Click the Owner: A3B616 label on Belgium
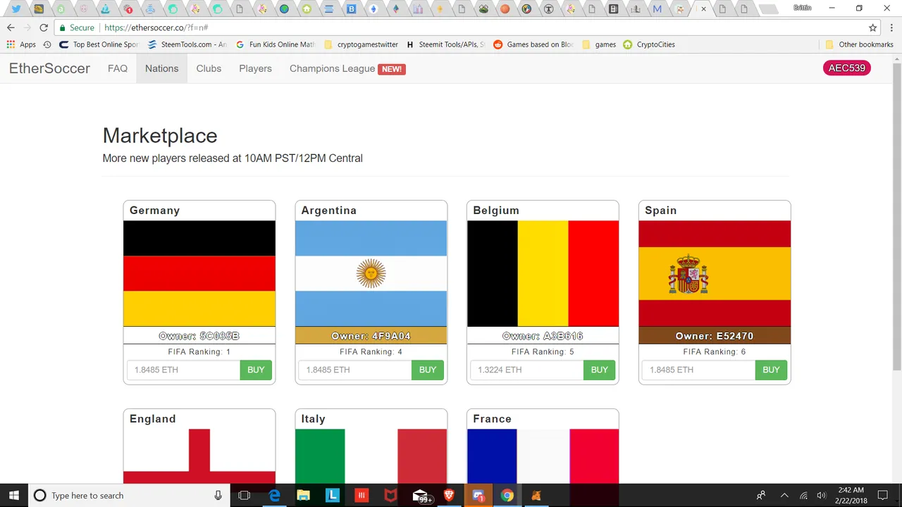902x507 pixels. click(x=543, y=336)
